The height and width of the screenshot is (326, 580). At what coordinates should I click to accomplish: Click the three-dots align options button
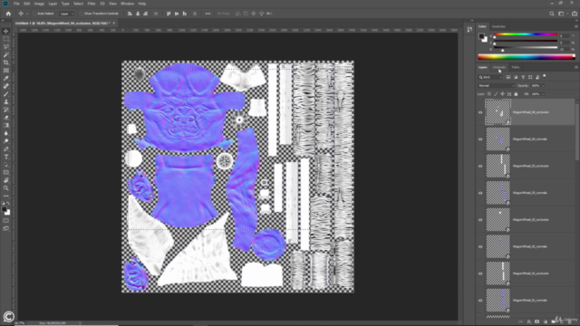click(x=208, y=14)
